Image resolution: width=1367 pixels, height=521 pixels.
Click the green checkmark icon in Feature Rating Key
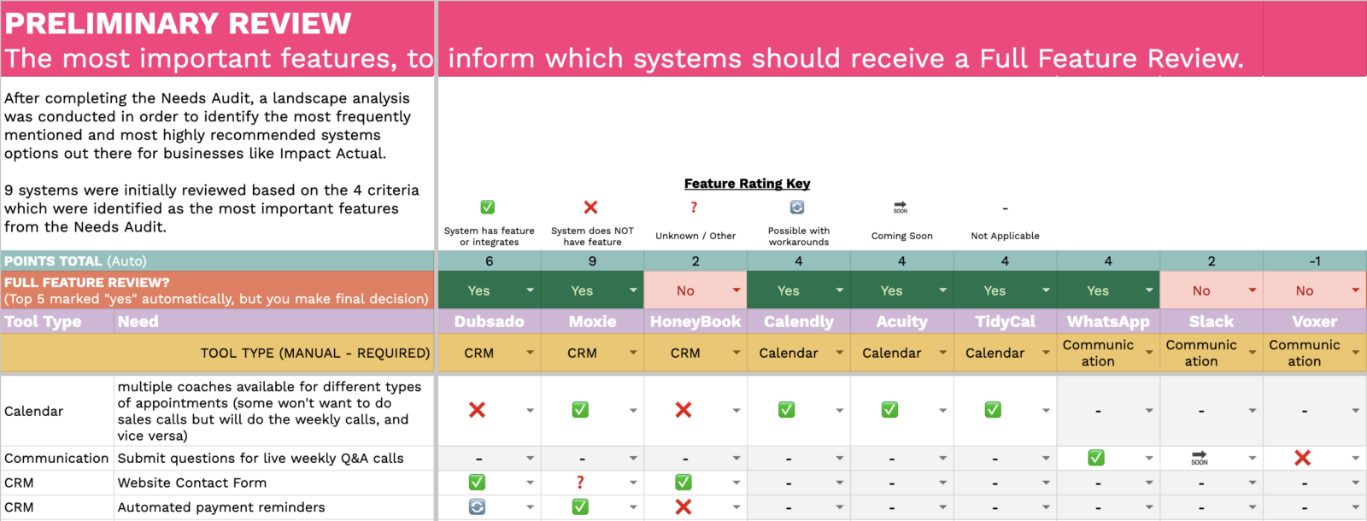pos(488,207)
